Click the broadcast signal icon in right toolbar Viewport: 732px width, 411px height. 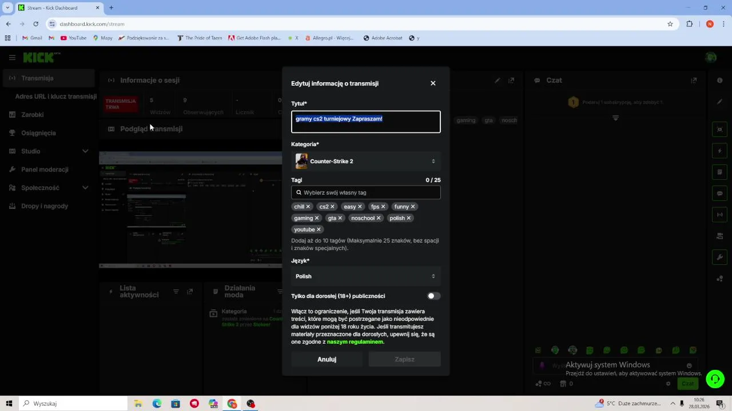pos(719,215)
